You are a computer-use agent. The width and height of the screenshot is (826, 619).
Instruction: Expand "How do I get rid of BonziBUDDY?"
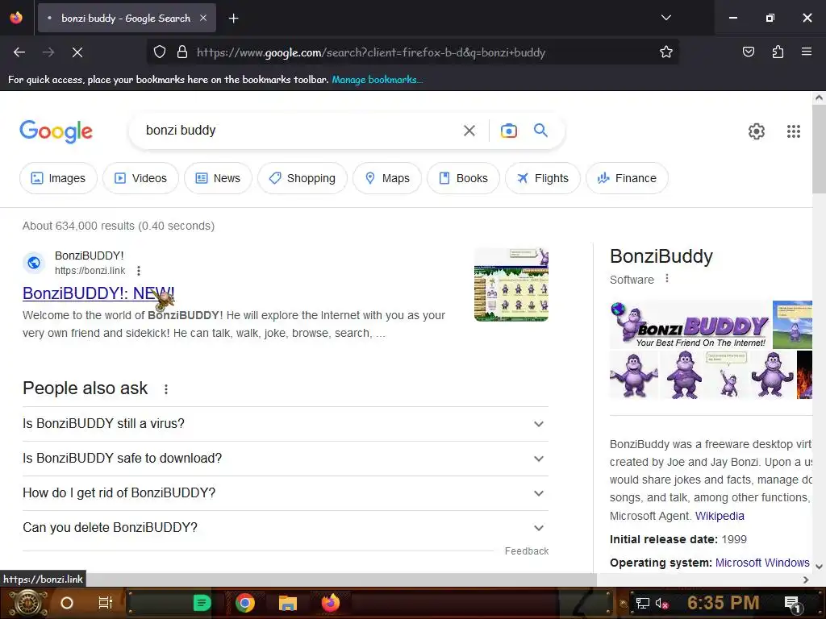pyautogui.click(x=286, y=493)
